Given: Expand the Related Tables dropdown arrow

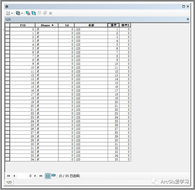Looking at the screenshot, I should 22,13.
